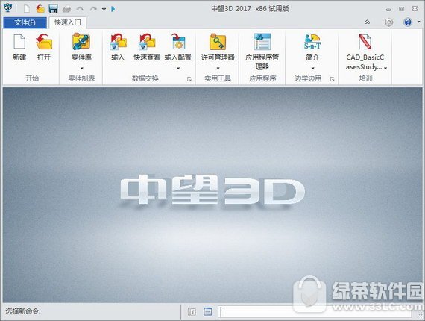Open settings via the gear icon
The image size is (425, 321).
click(389, 22)
